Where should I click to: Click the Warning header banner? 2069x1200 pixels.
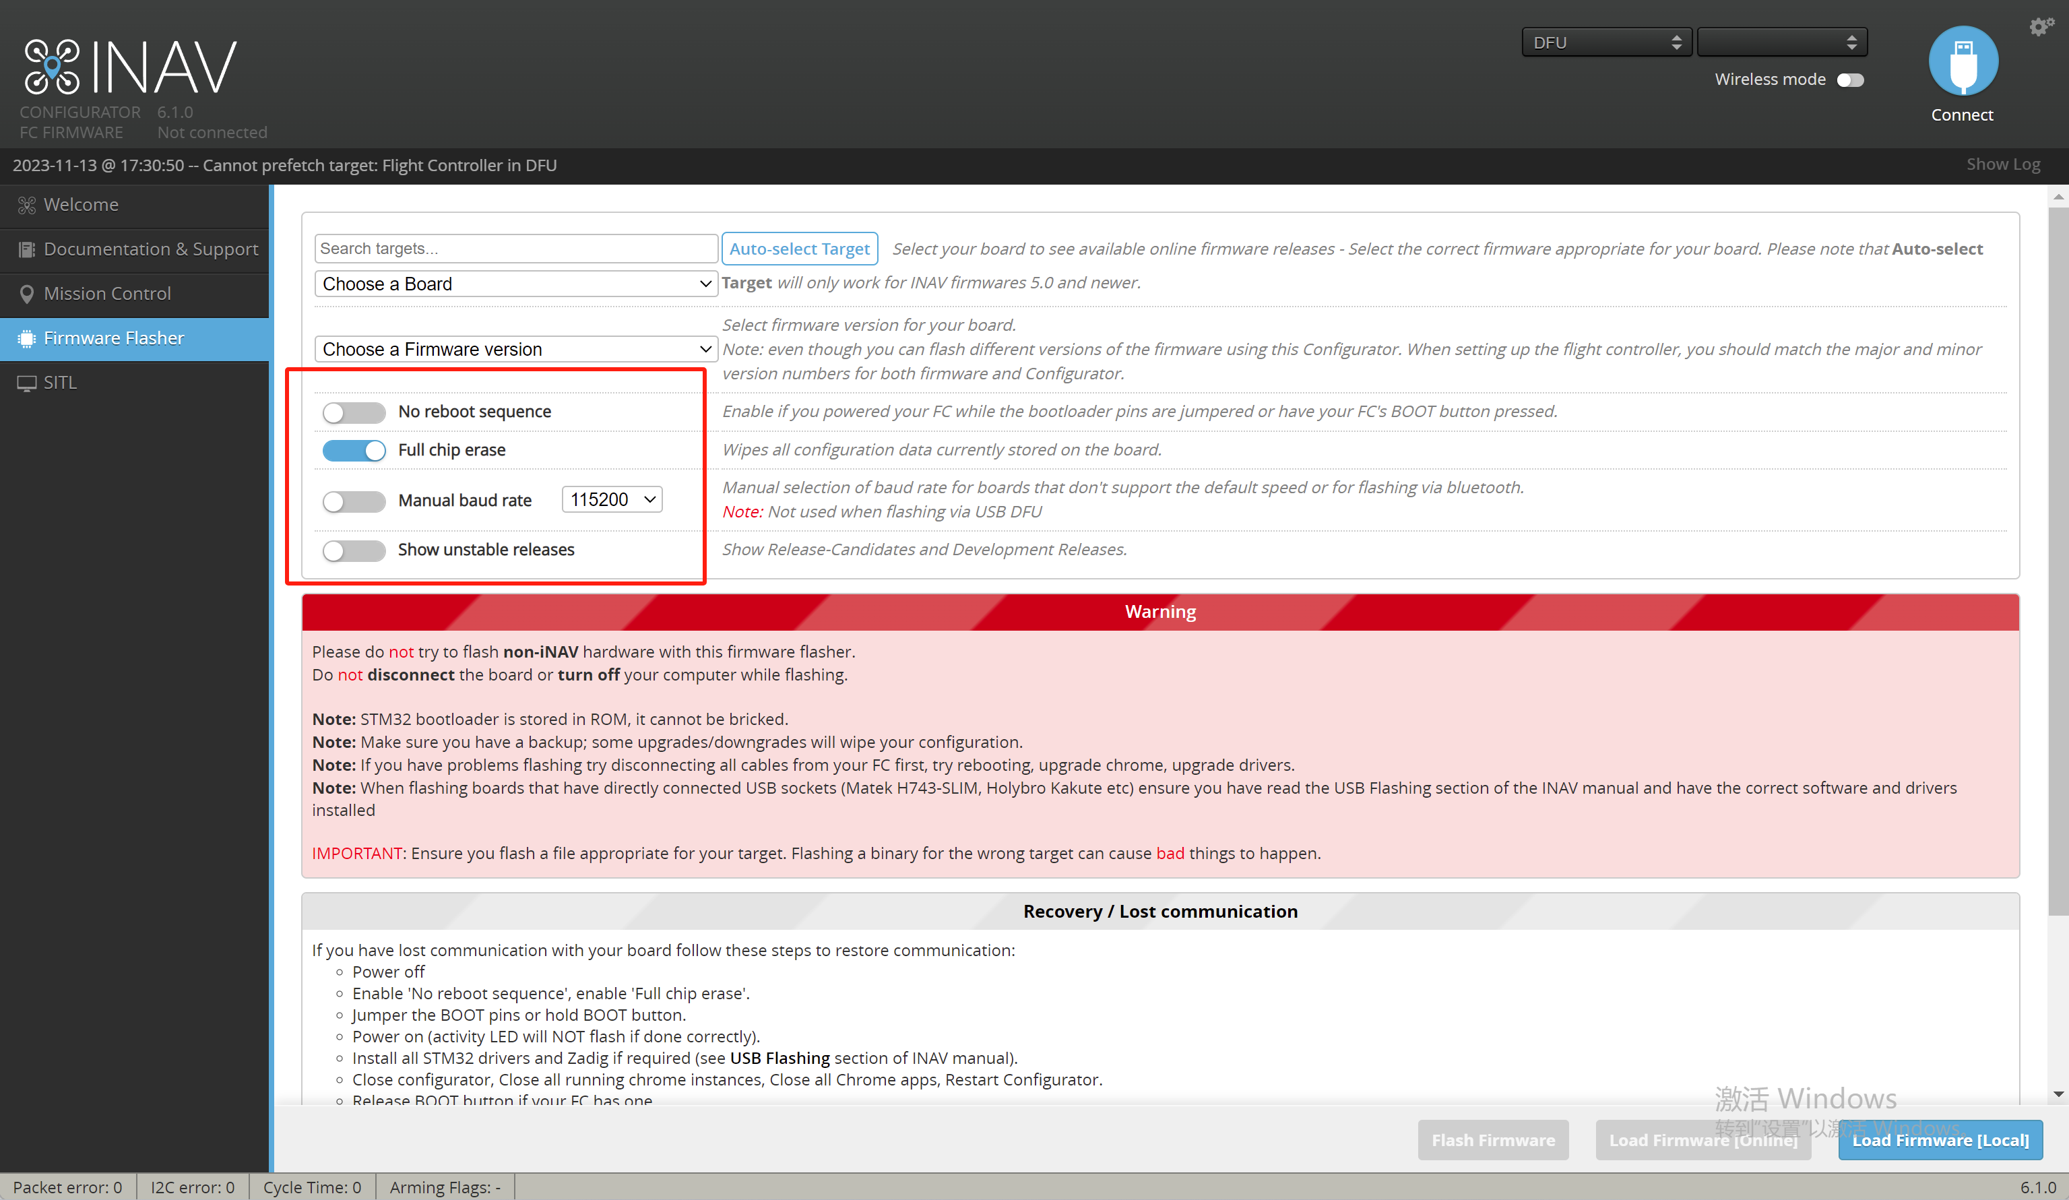click(x=1160, y=612)
